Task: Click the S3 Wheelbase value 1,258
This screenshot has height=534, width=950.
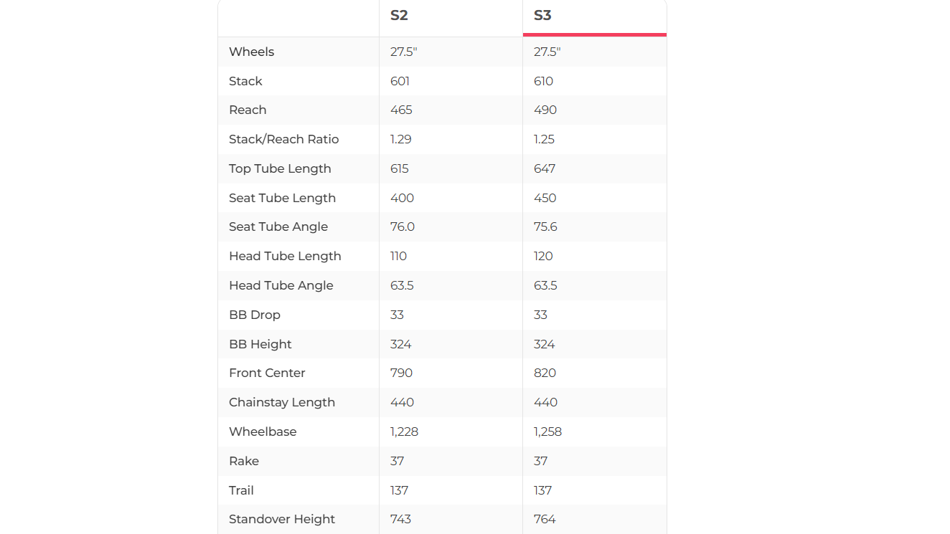Action: point(547,432)
